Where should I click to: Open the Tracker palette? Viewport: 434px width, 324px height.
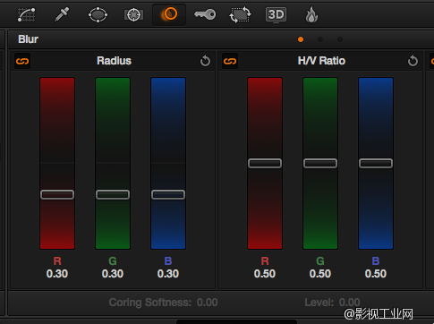tap(133, 14)
